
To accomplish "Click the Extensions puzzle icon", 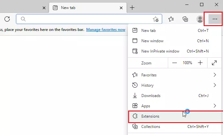I will (135, 116).
